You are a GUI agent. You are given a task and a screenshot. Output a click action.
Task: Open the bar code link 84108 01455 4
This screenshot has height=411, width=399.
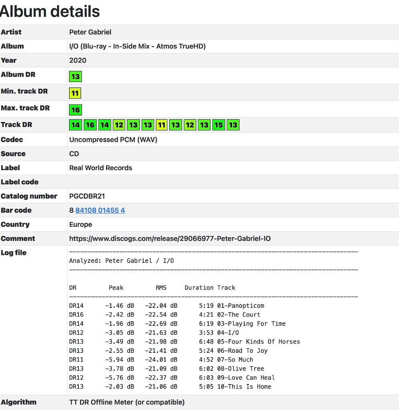pos(100,210)
